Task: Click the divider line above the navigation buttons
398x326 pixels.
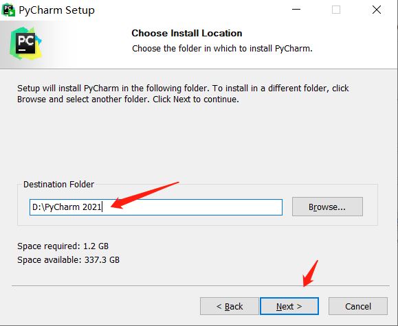Action: point(201,286)
